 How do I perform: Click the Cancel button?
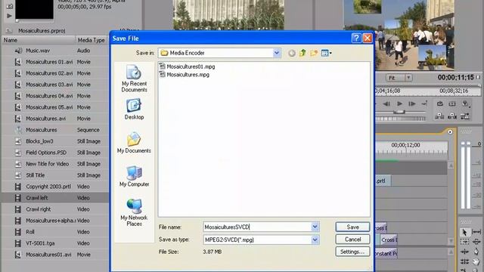point(352,240)
